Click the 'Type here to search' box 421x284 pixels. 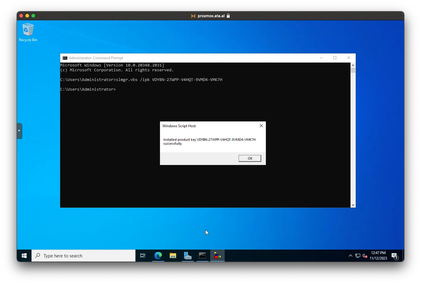tap(83, 256)
